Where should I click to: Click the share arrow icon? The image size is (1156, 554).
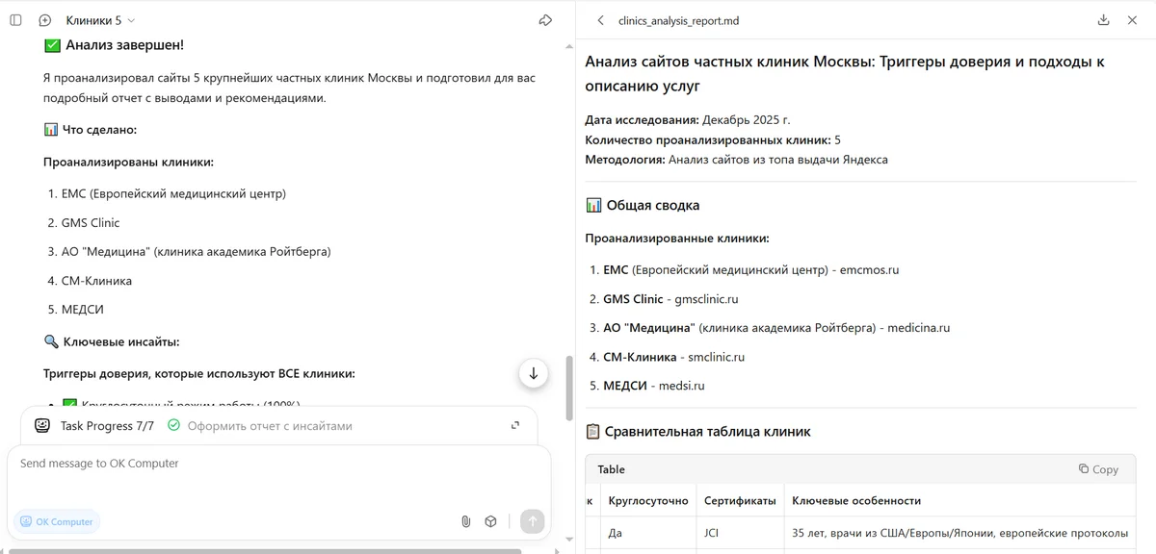545,20
